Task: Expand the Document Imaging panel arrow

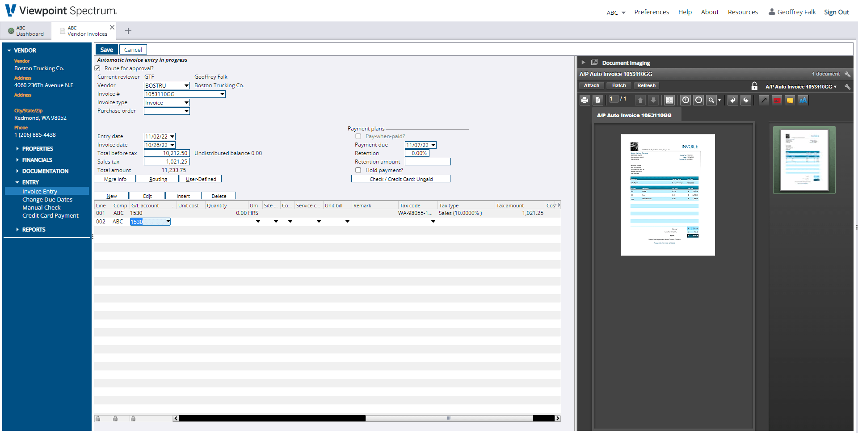Action: tap(583, 63)
